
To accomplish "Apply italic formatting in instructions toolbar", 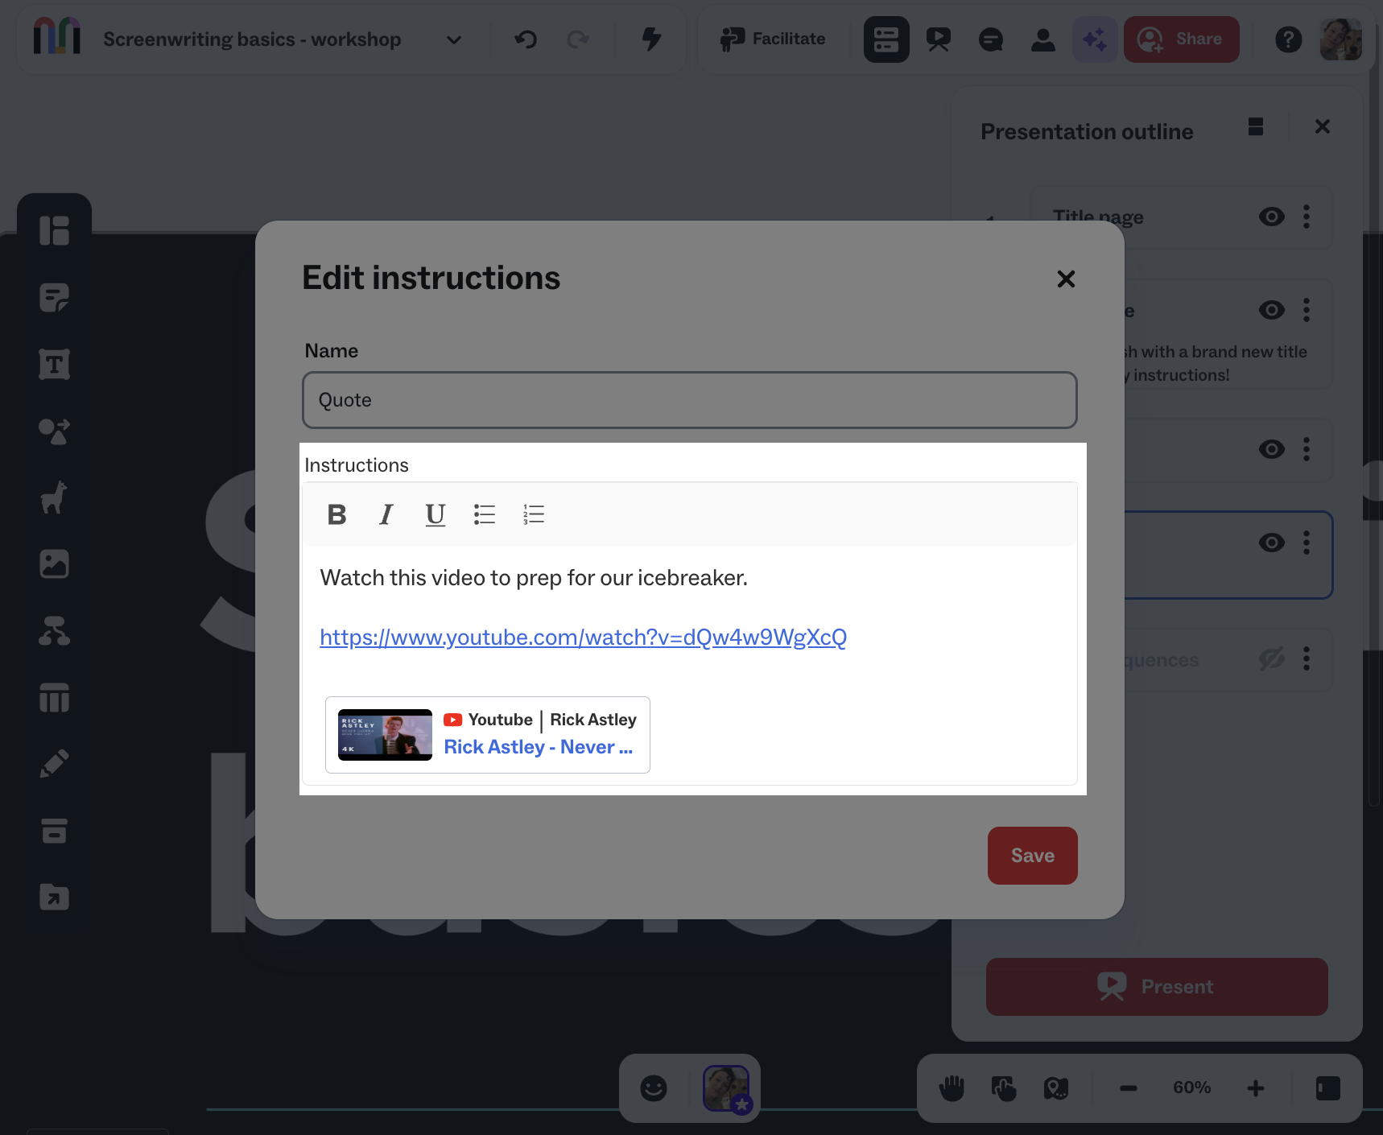I will tap(386, 514).
